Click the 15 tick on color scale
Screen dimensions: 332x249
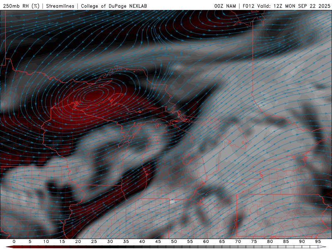point(62,242)
